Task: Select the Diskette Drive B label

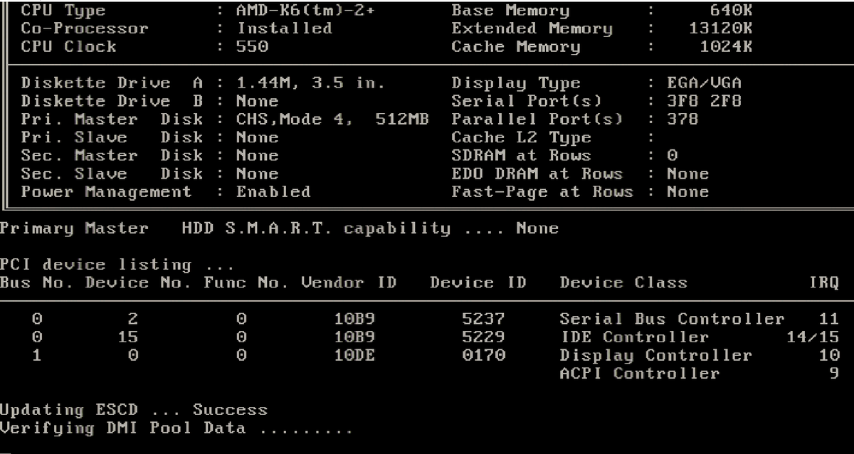Action: [112, 101]
